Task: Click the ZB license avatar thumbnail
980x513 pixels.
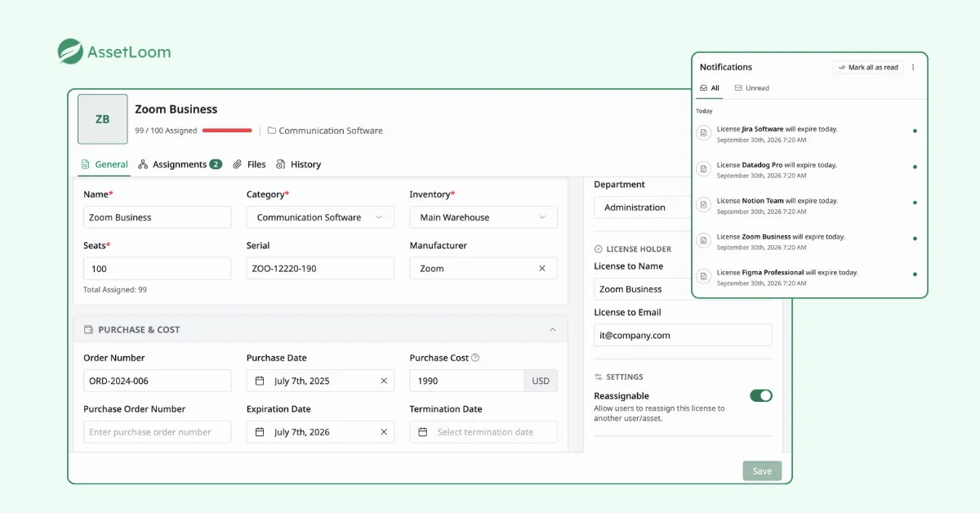Action: (x=103, y=119)
